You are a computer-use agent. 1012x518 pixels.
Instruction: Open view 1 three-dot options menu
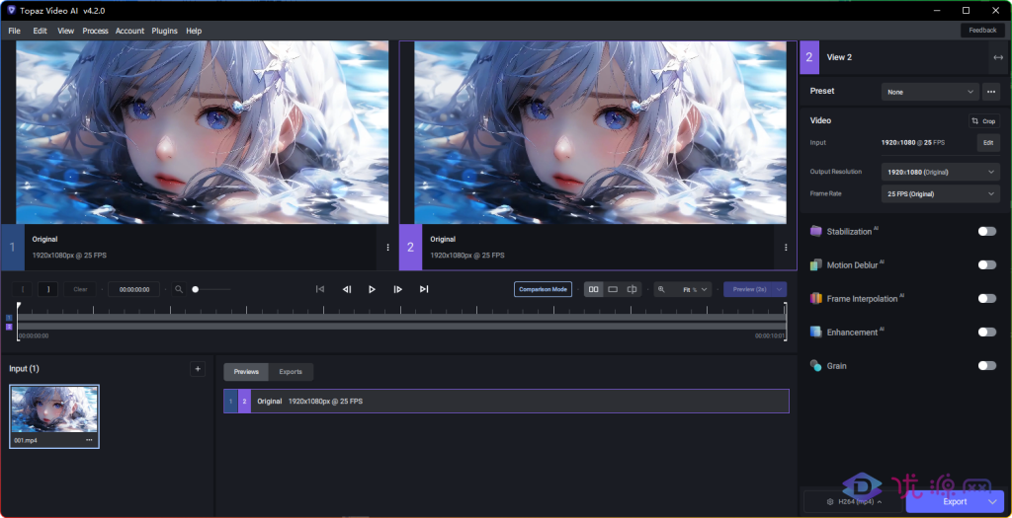pyautogui.click(x=387, y=248)
